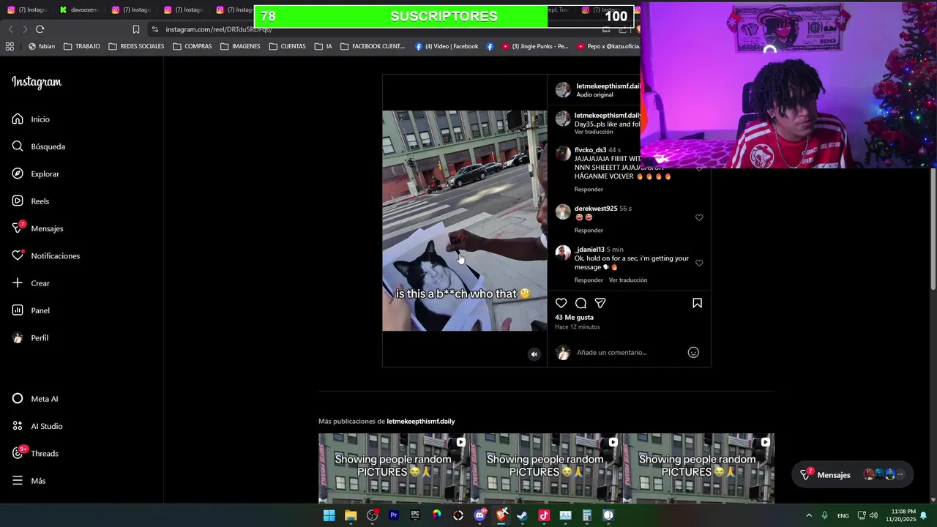Screen dimensions: 937x527
Task: Focus the 'Añade un comentario' field
Action: point(612,353)
